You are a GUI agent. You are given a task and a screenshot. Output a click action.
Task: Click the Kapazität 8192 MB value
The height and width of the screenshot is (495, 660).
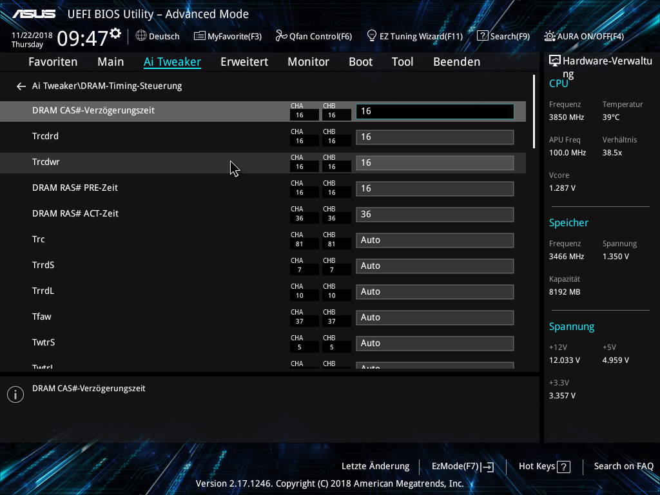(565, 292)
